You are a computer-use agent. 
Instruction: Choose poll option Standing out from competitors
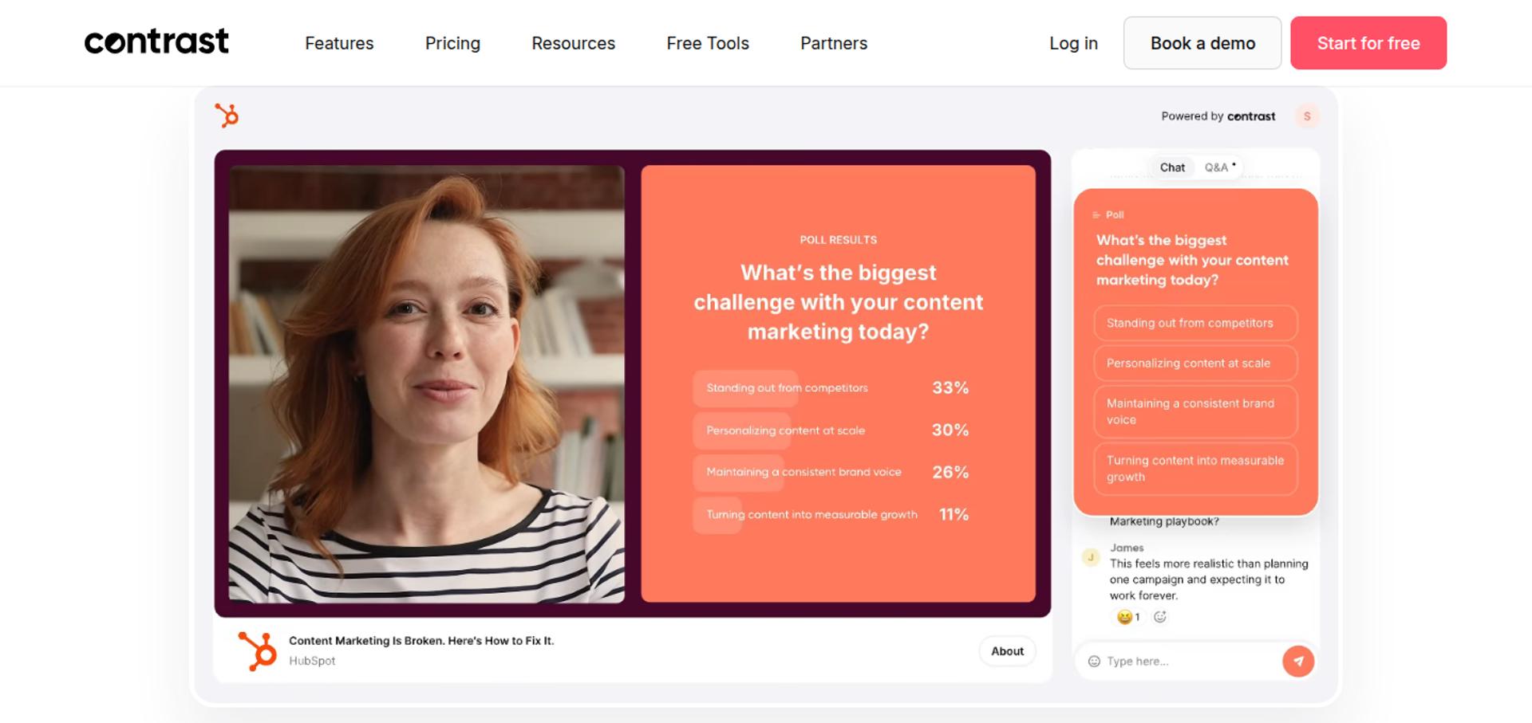[x=1195, y=323]
